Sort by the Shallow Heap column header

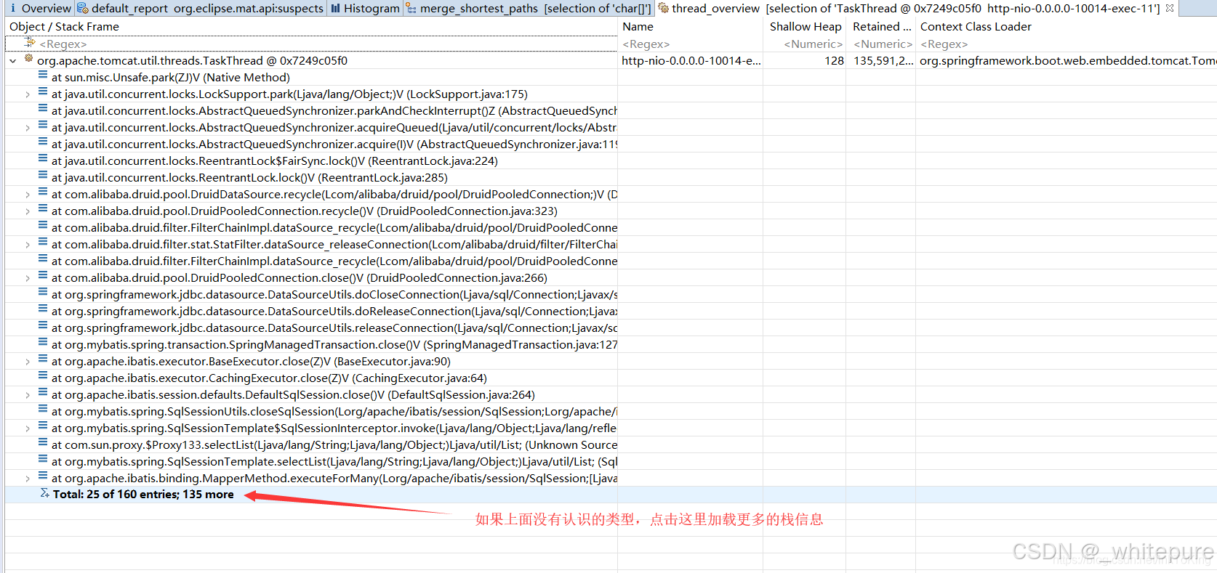point(806,27)
